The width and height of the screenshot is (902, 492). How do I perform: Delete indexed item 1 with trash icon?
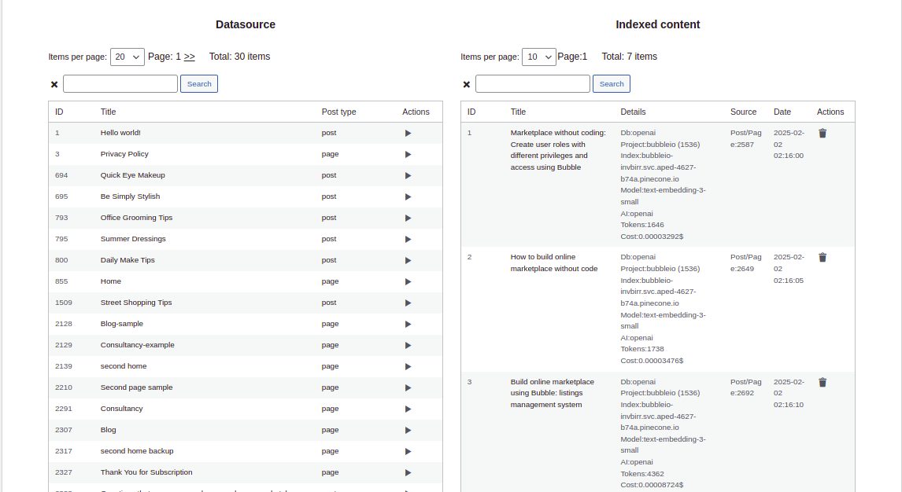(x=823, y=134)
